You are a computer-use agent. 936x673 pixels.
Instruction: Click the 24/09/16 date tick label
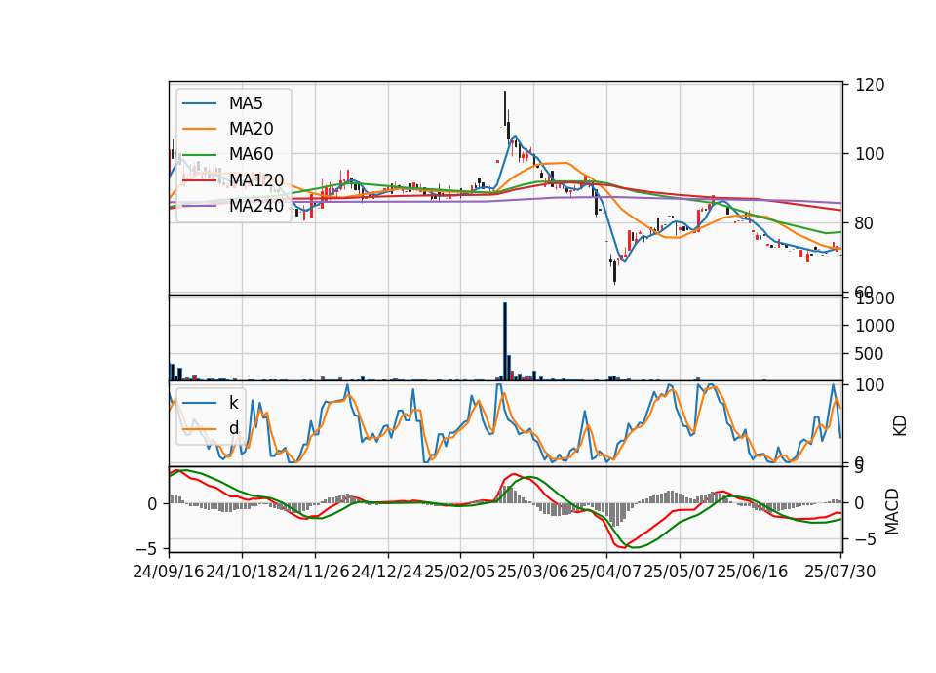click(169, 573)
